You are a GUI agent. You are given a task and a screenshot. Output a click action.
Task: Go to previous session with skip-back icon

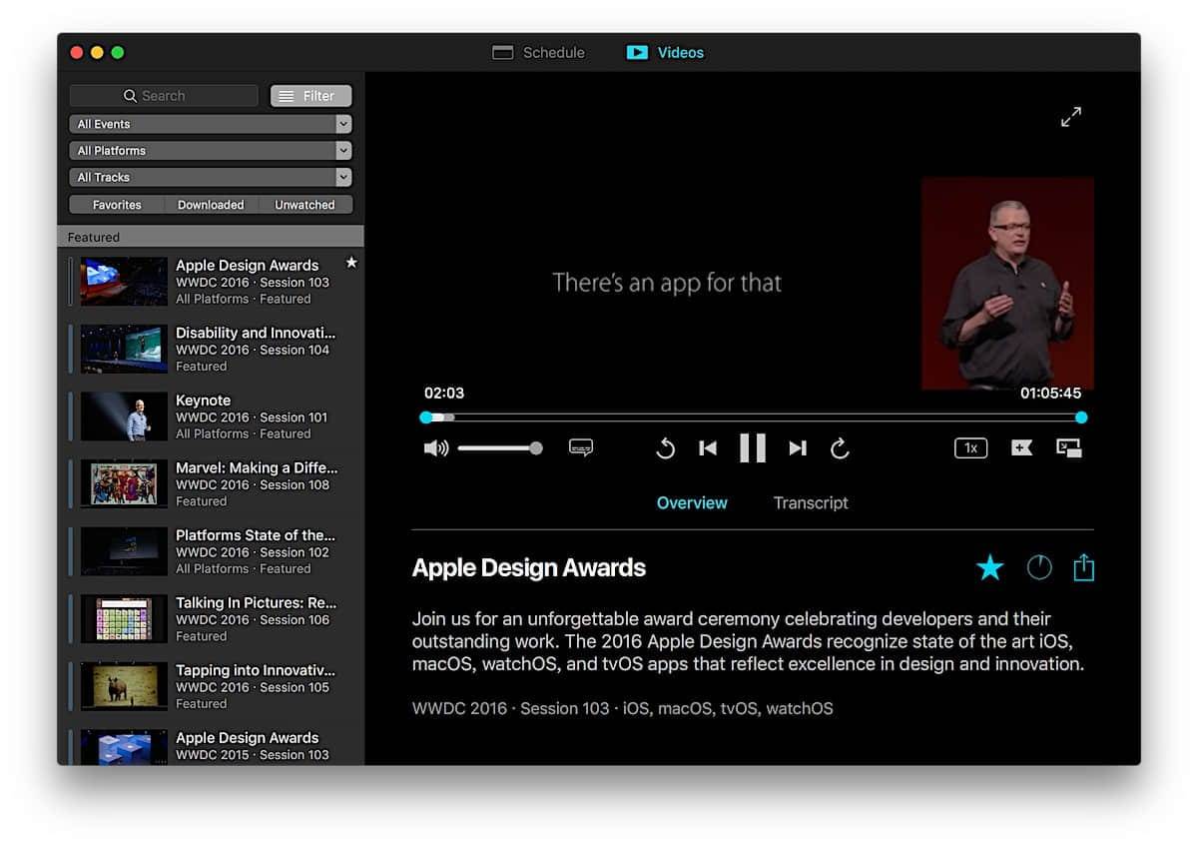708,448
